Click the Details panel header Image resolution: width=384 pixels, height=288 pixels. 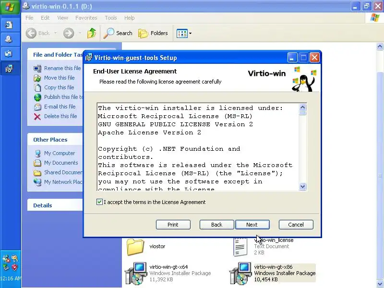coord(55,205)
